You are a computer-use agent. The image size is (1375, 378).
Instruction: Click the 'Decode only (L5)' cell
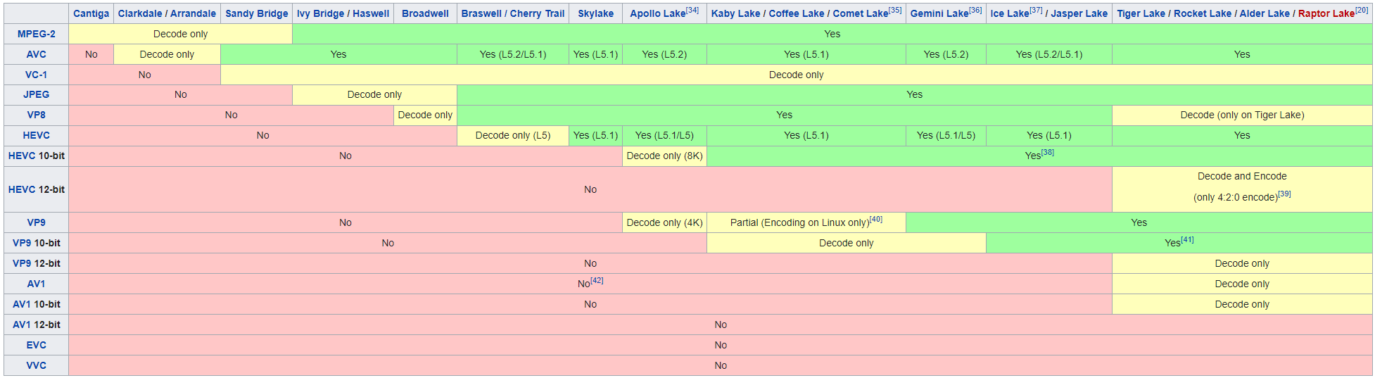coord(512,135)
